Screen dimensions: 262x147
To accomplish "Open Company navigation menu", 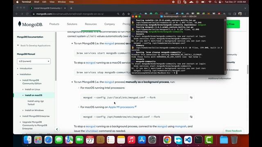I will tap(110, 24).
